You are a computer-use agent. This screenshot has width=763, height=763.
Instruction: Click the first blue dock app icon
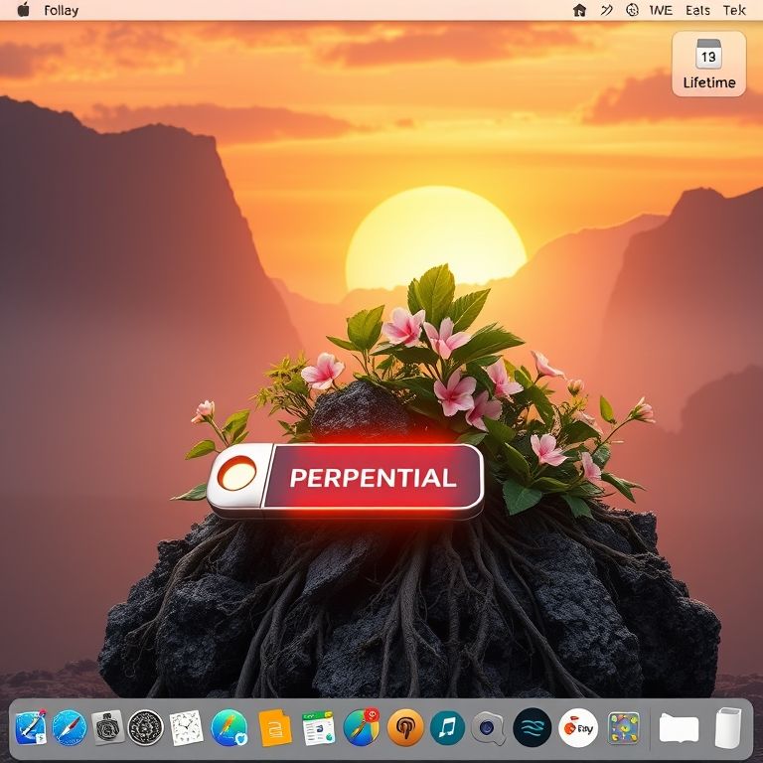pos(30,728)
